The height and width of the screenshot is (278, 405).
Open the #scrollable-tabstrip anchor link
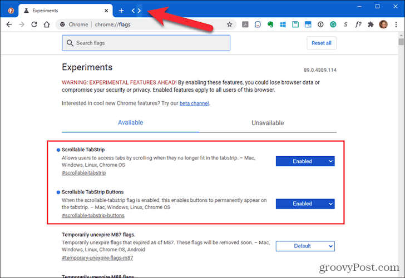83,173
